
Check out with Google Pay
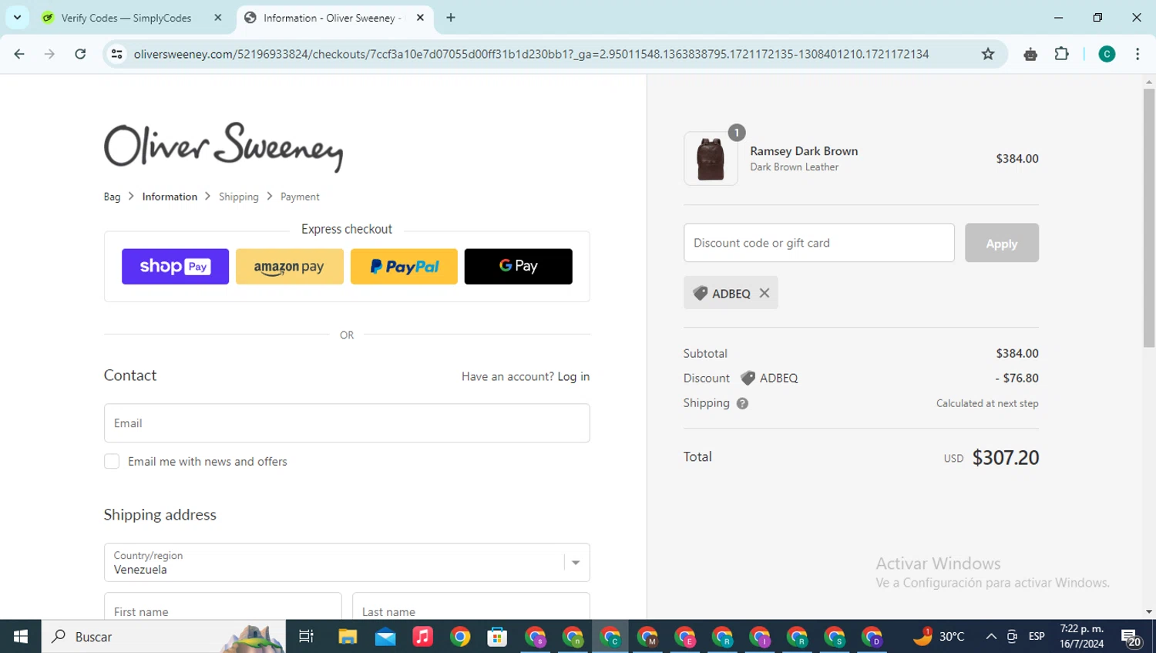pyautogui.click(x=519, y=267)
